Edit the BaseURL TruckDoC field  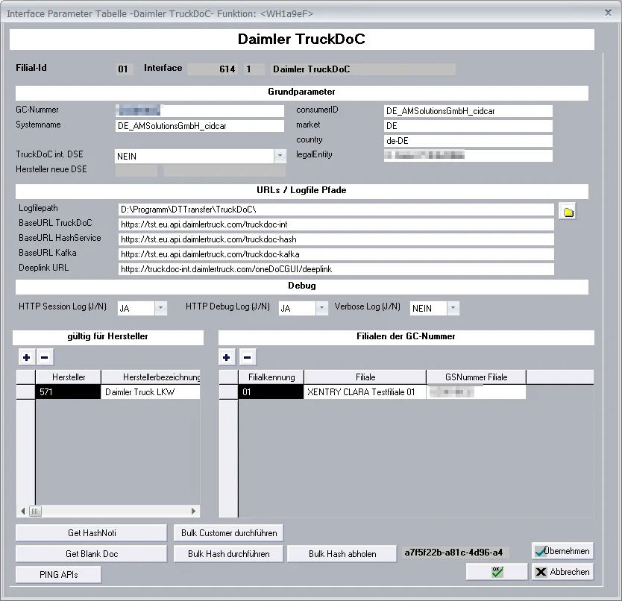click(336, 224)
